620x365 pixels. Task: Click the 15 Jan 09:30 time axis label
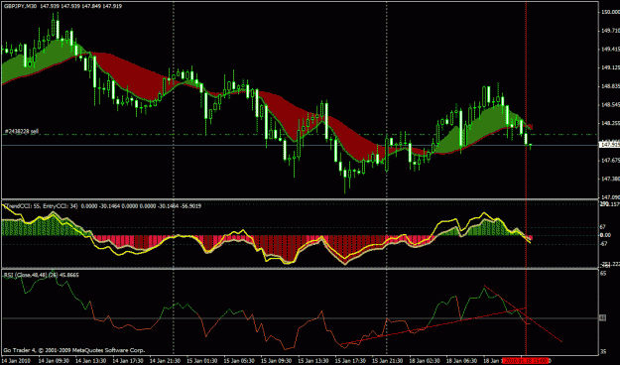tap(277, 361)
